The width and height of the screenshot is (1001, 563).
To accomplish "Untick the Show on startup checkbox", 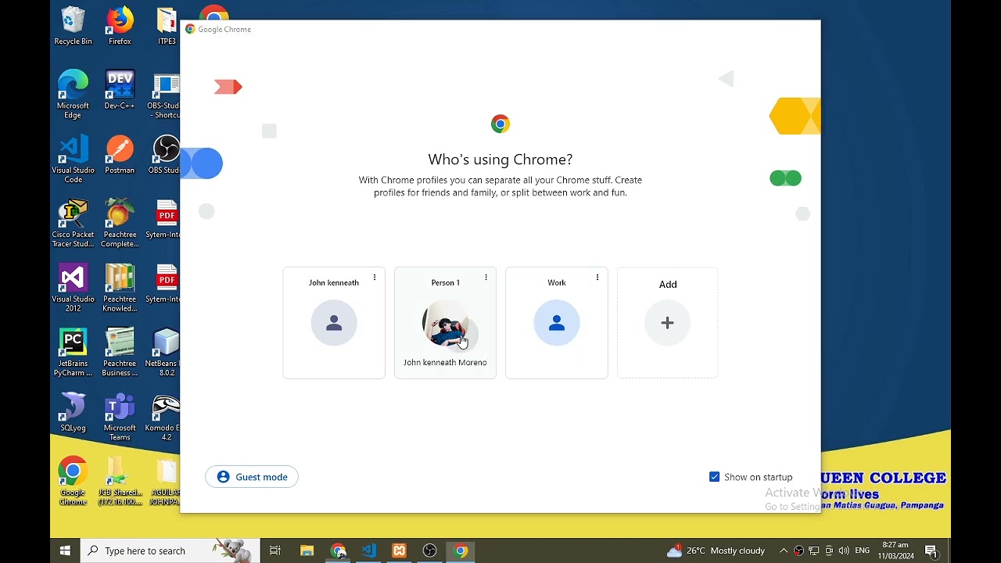I will (714, 477).
